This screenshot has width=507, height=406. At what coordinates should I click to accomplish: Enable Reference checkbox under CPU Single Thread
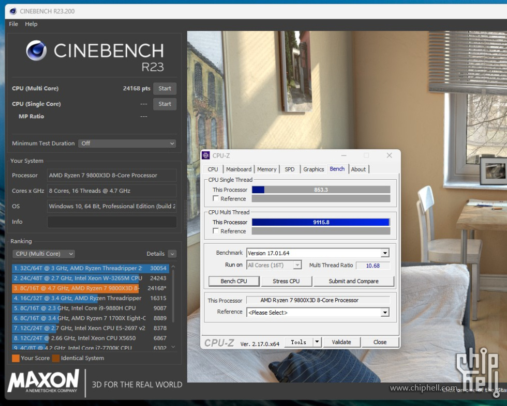pyautogui.click(x=216, y=199)
